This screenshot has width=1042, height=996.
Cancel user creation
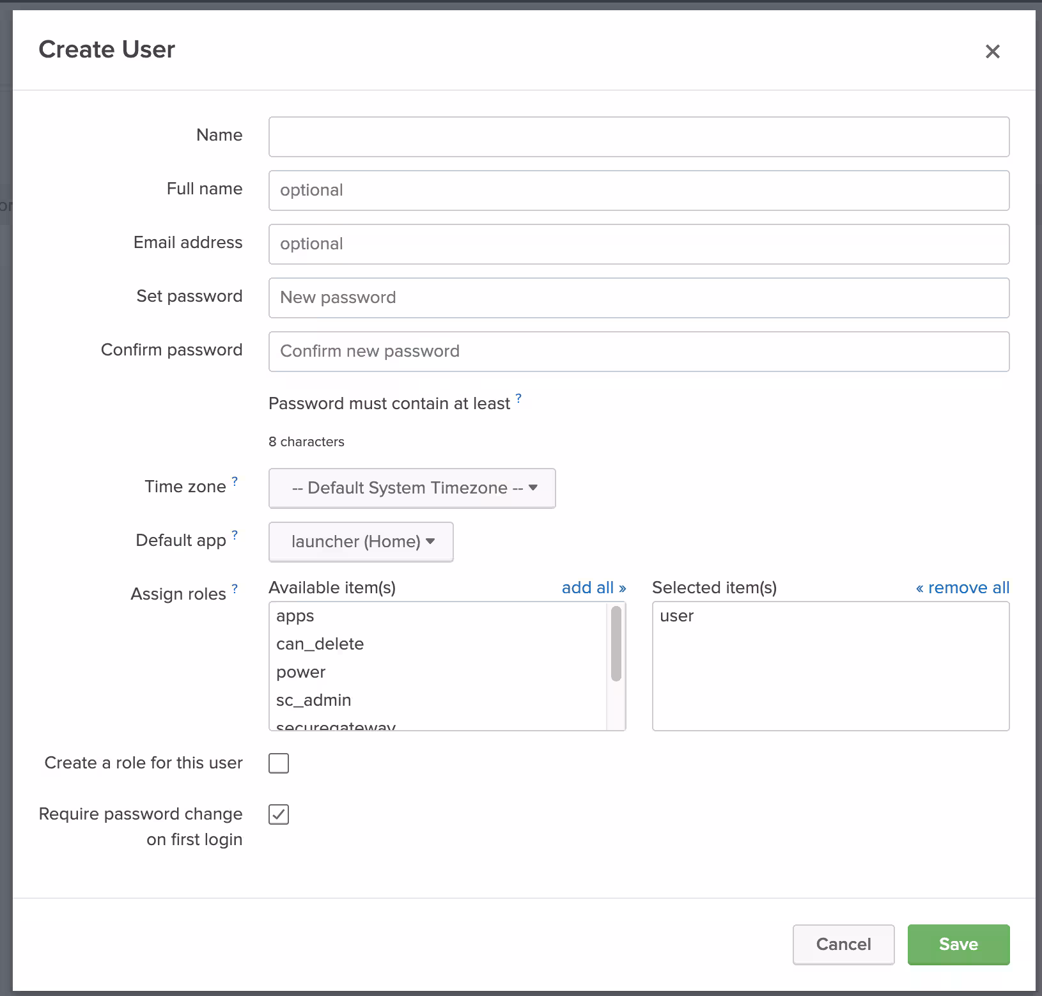(843, 944)
